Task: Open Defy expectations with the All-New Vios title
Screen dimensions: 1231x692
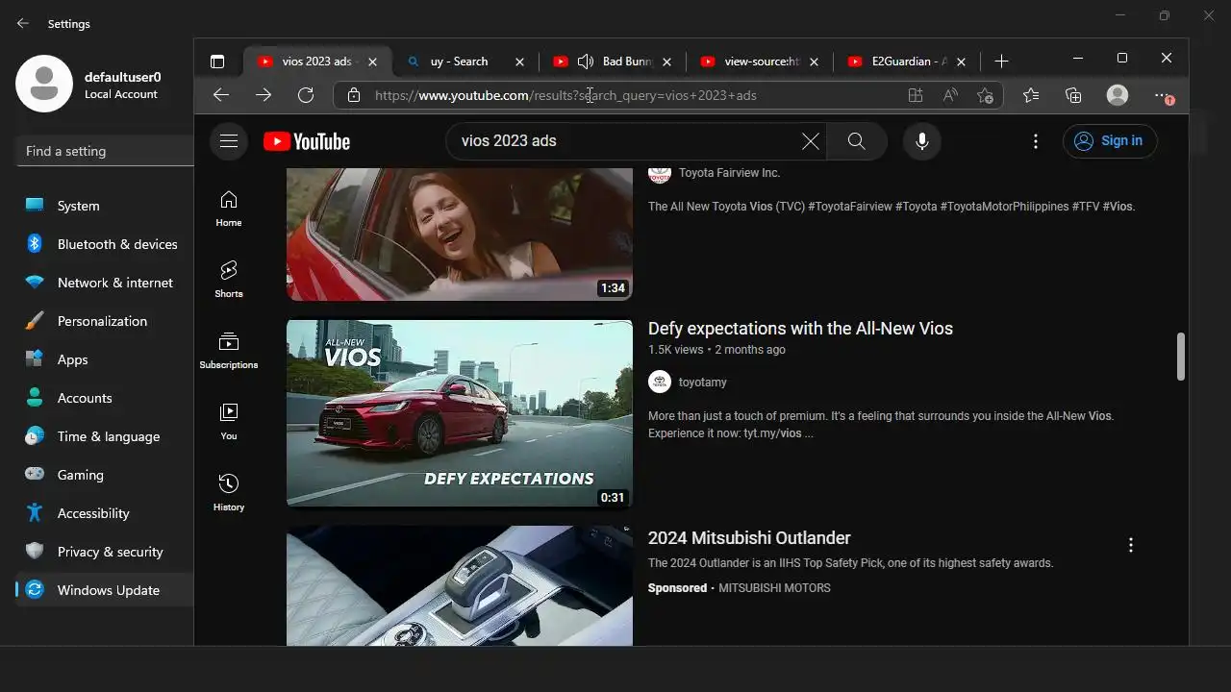Action: click(800, 329)
